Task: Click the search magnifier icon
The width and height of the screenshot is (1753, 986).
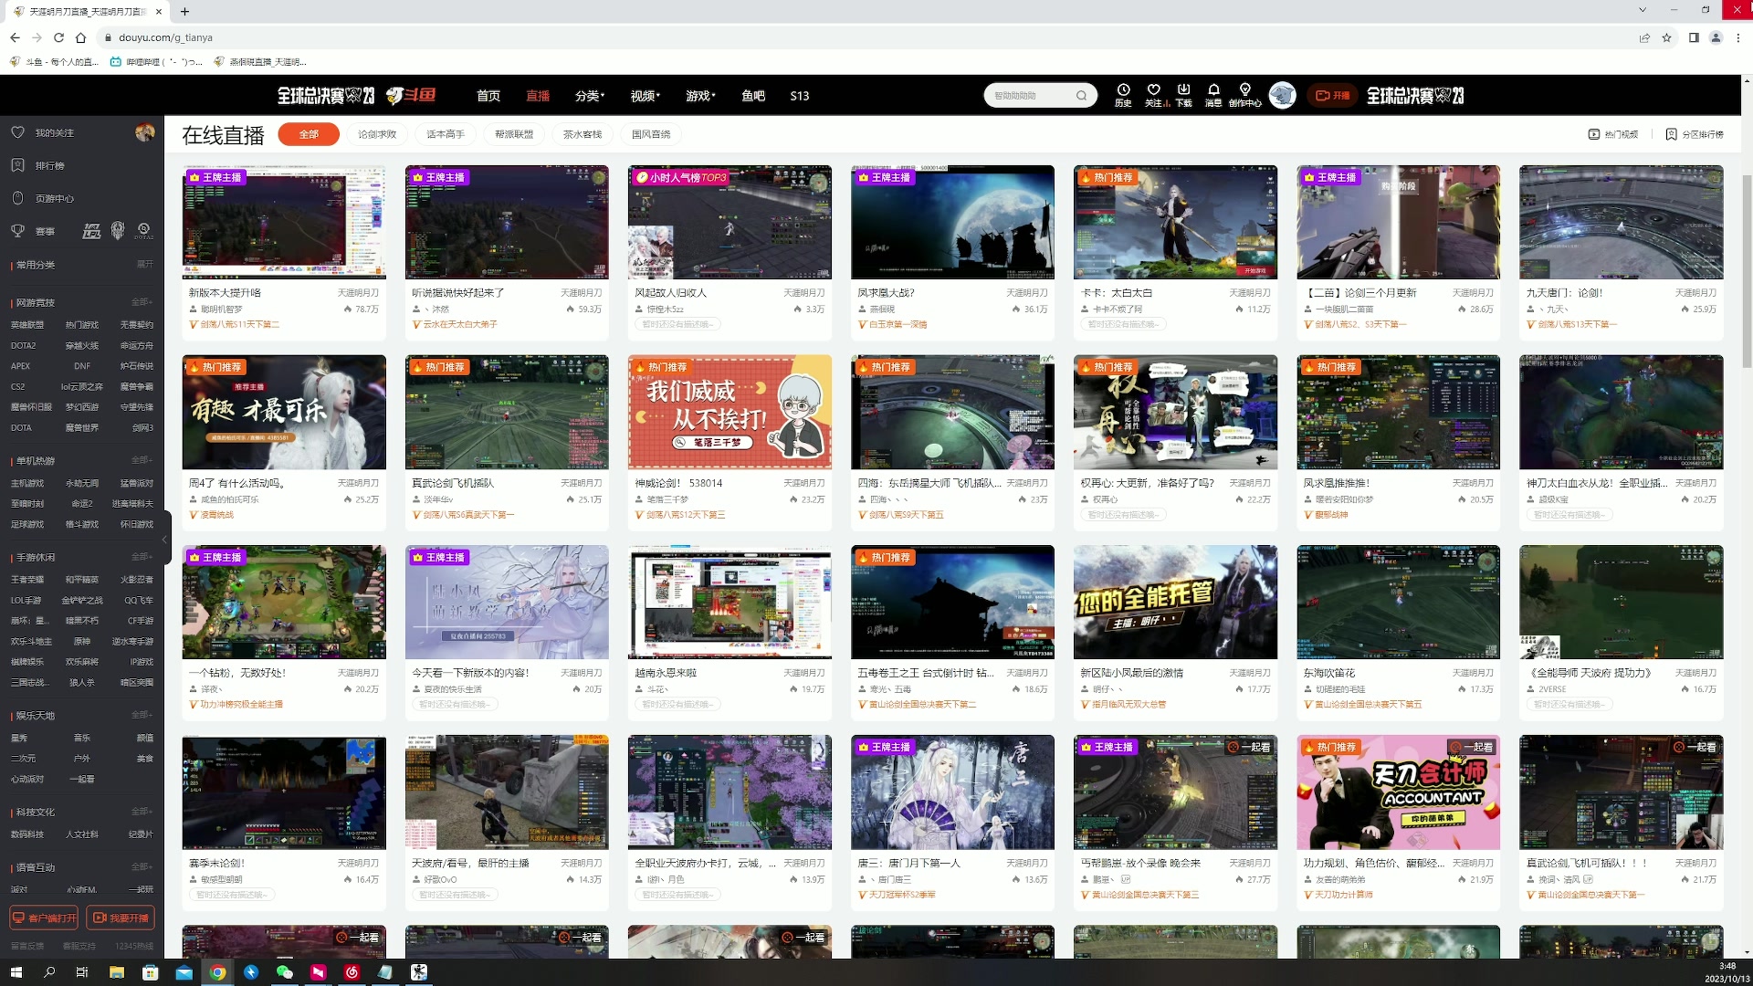Action: pyautogui.click(x=1081, y=96)
